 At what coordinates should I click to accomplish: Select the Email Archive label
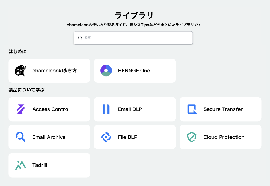tap(49, 137)
